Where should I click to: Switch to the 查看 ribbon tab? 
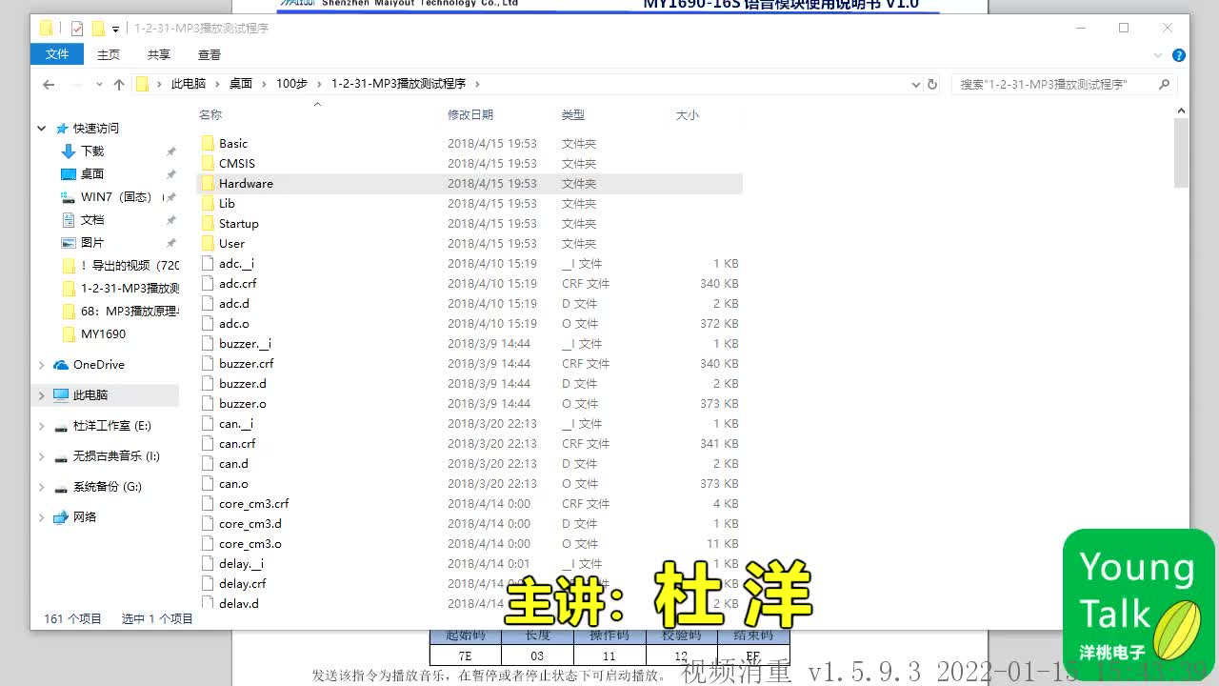[x=210, y=54]
